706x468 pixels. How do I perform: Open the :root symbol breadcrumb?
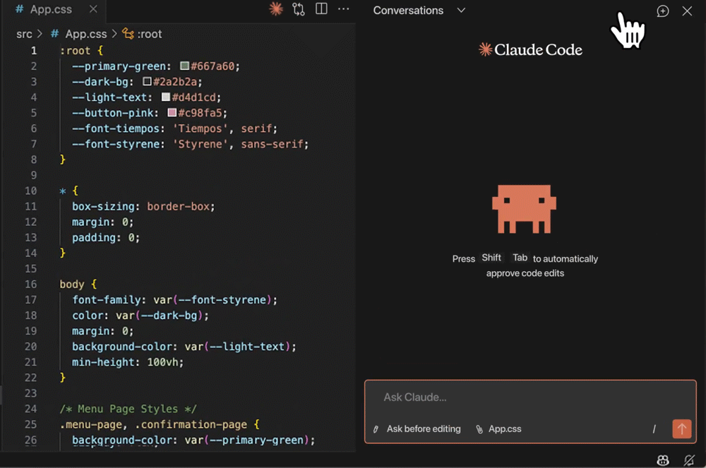point(142,34)
